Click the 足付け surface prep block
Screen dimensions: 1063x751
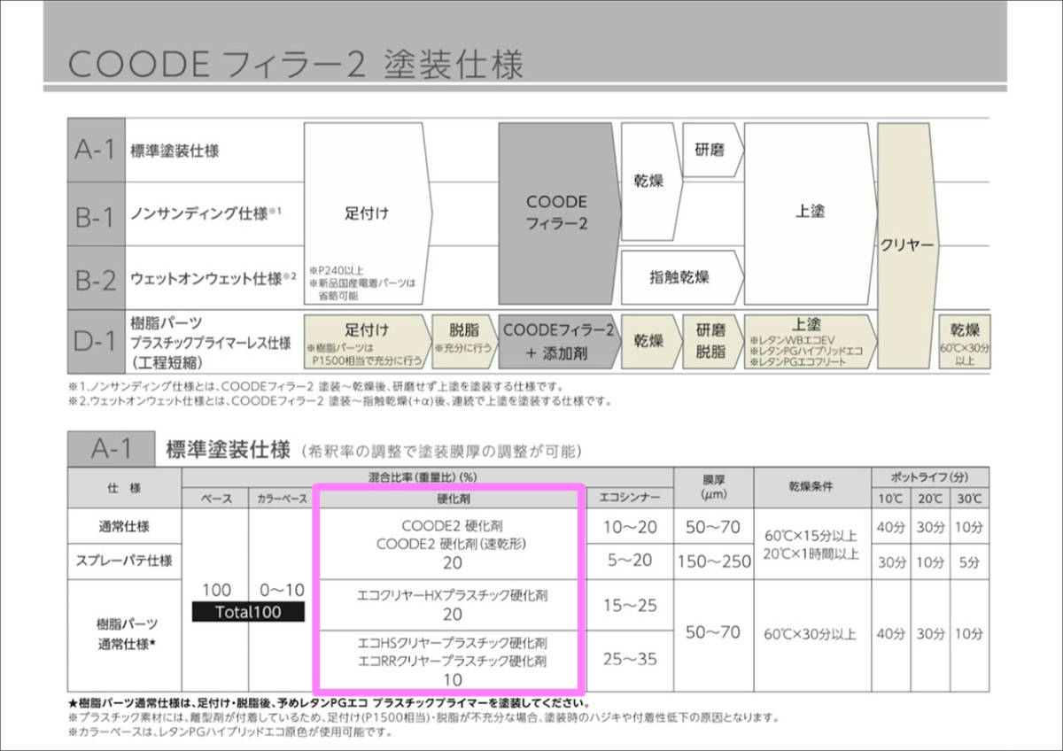pos(366,213)
